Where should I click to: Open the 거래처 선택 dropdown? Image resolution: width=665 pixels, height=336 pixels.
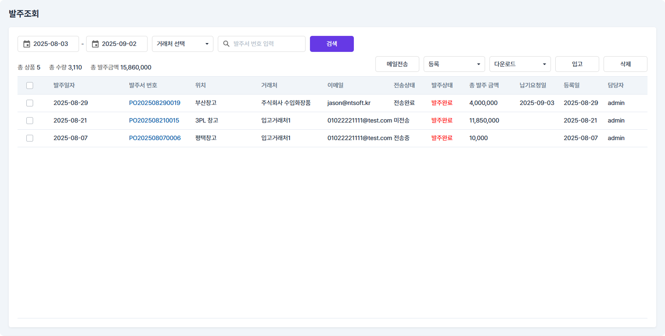(x=182, y=44)
